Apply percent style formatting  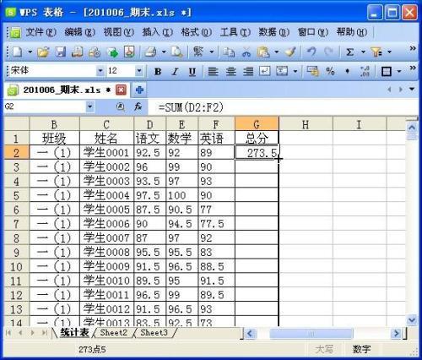(330, 71)
